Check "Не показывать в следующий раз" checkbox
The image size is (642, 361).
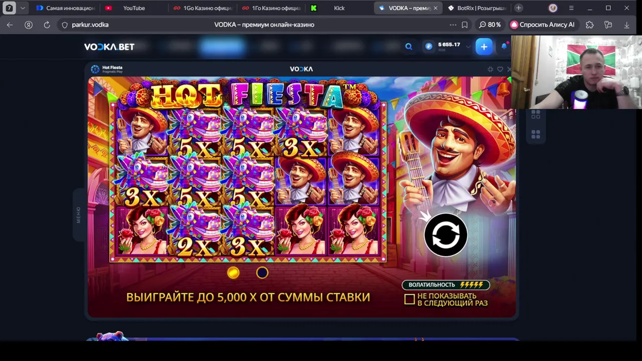click(x=409, y=299)
